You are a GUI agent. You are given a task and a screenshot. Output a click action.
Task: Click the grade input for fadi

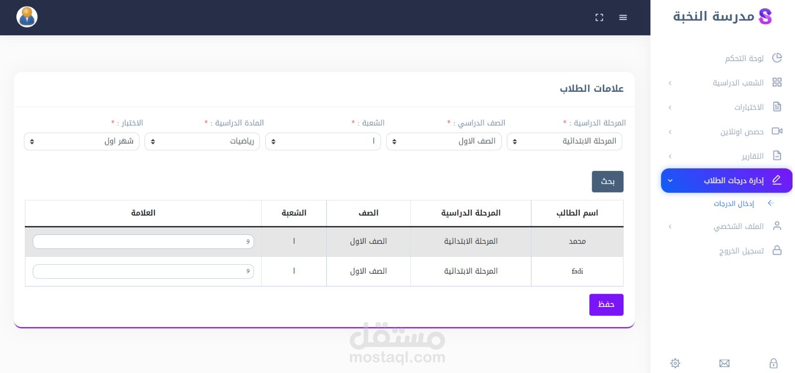[x=143, y=271]
